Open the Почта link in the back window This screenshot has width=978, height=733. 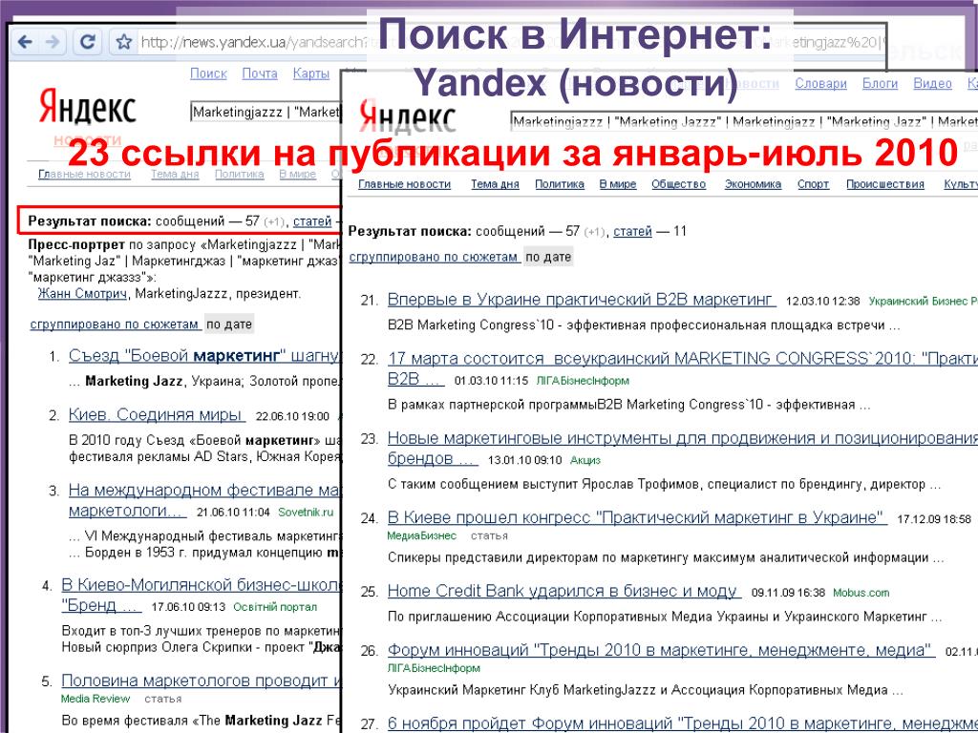point(260,73)
